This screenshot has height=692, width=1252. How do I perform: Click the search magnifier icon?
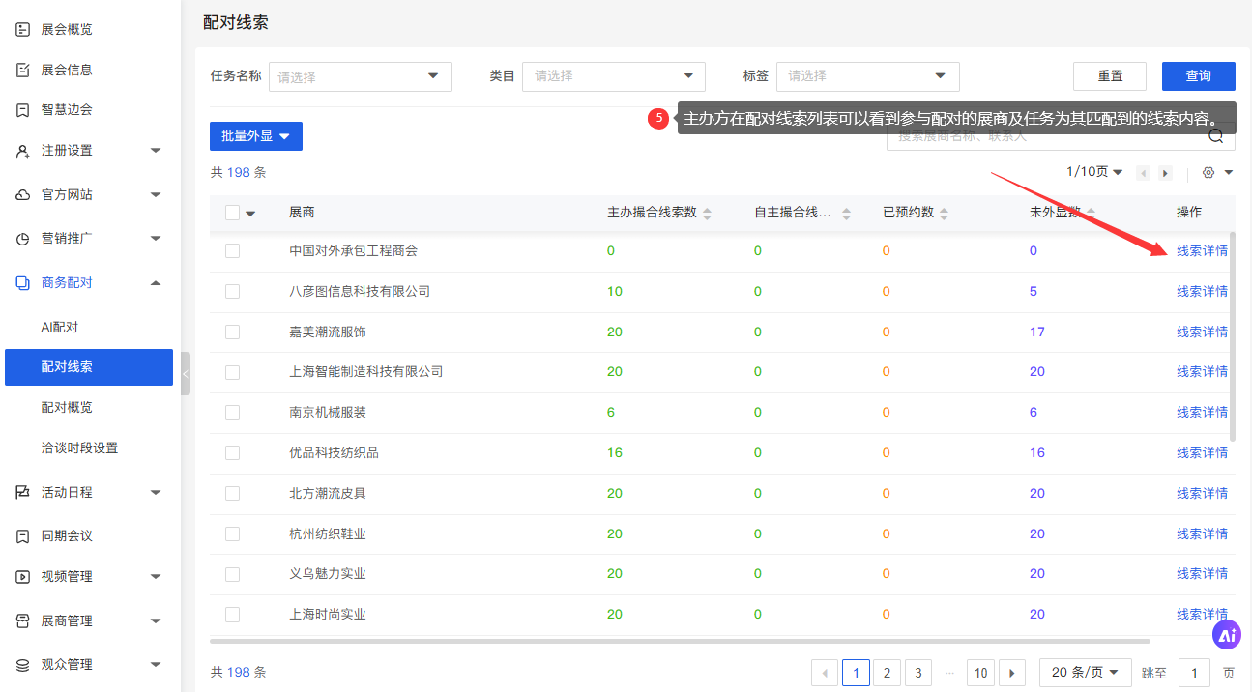pyautogui.click(x=1215, y=136)
